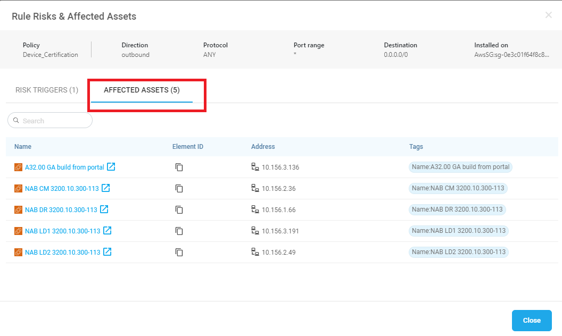Screen dimensions: 562x336
Task: Click address text 10.156.3.191
Action: 280,231
